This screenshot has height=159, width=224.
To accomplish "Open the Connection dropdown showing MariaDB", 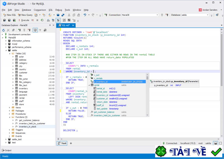I will pyautogui.click(x=157, y=15).
